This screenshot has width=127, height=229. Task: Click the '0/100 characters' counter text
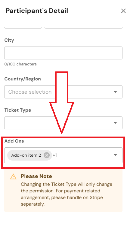pyautogui.click(x=20, y=64)
